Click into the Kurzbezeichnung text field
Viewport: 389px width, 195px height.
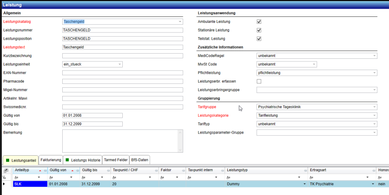(x=123, y=56)
